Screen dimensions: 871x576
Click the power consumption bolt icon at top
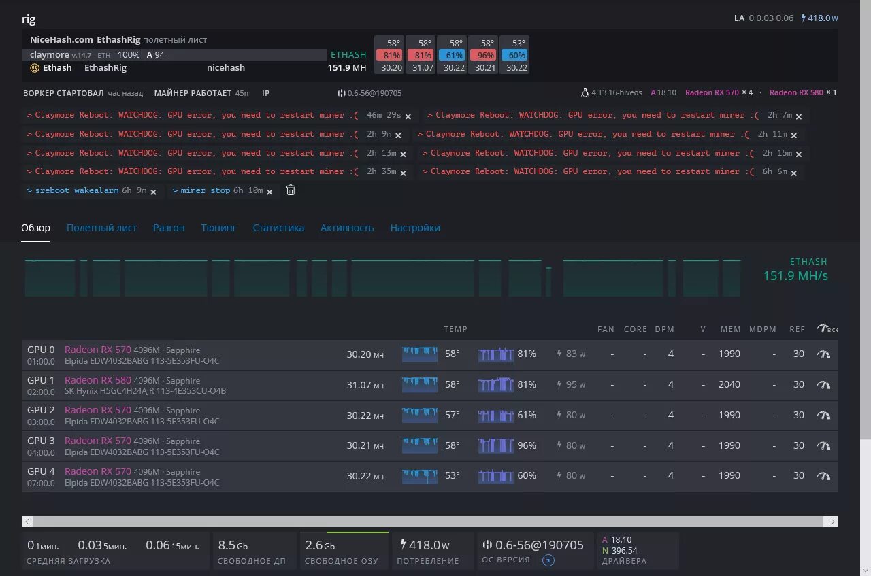[804, 18]
